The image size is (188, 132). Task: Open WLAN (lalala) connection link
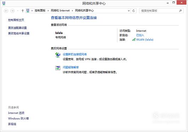pos(145,39)
